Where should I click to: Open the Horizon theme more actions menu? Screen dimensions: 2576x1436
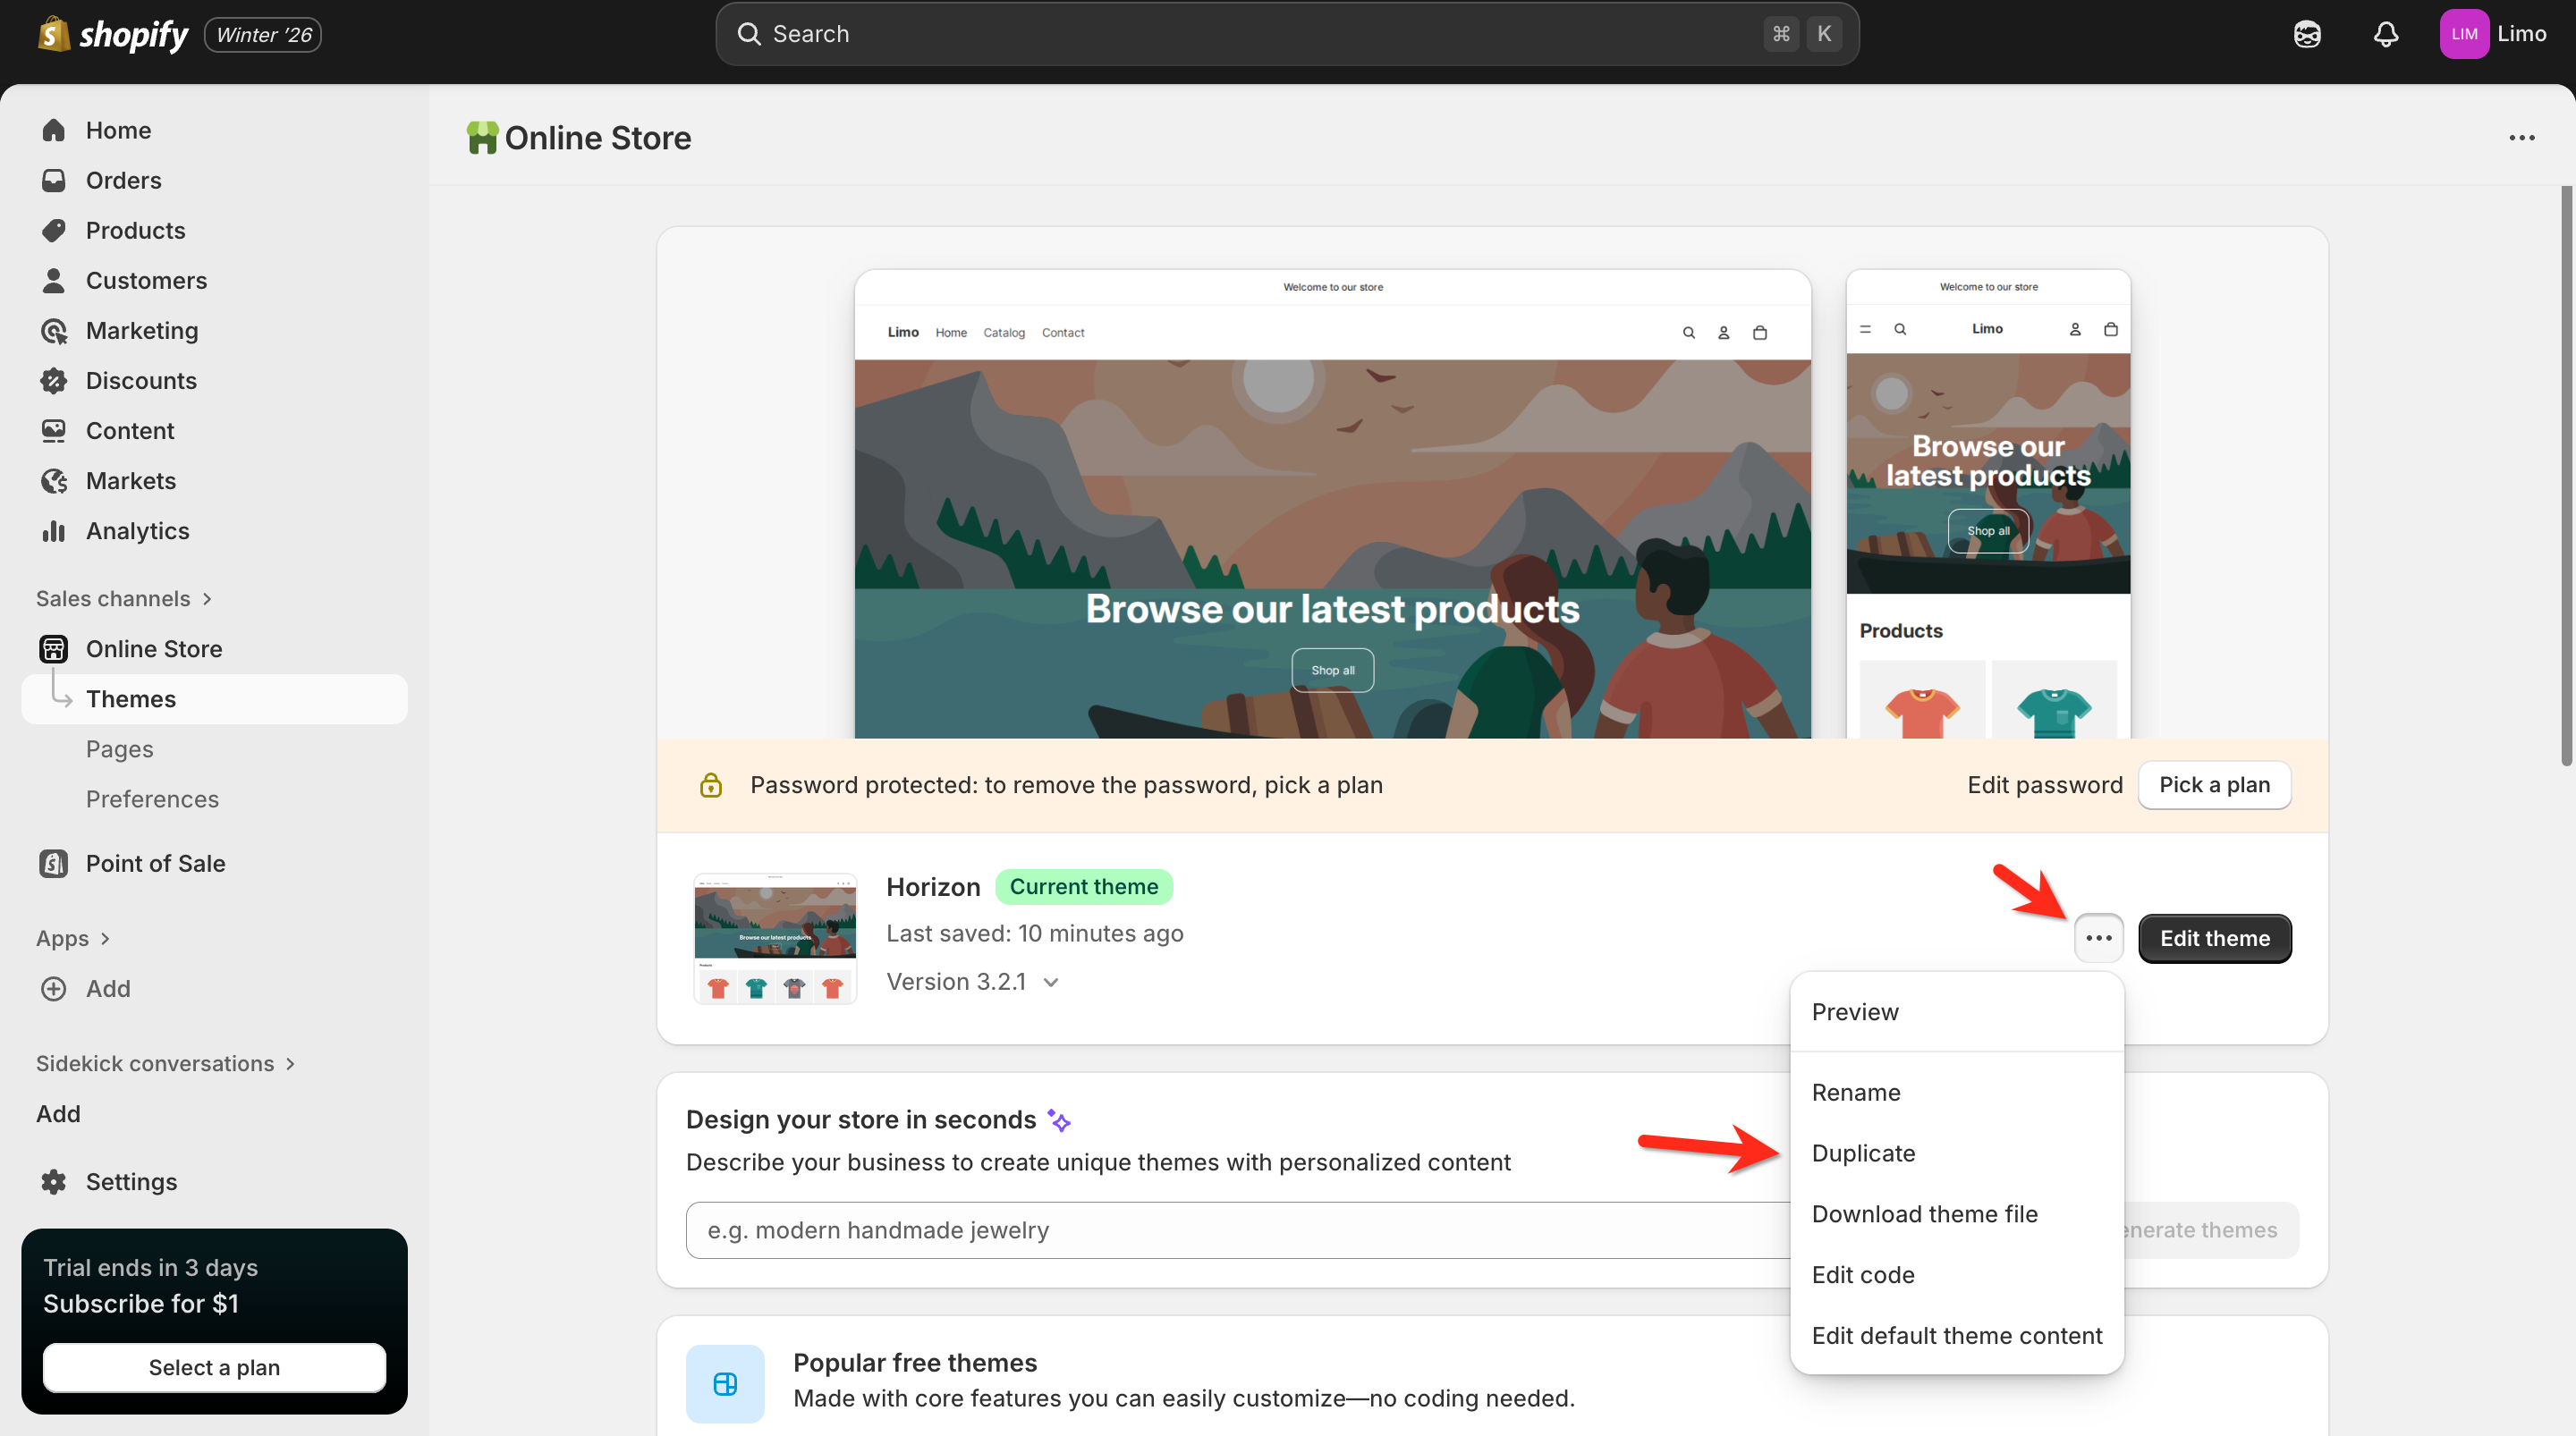click(x=2099, y=938)
